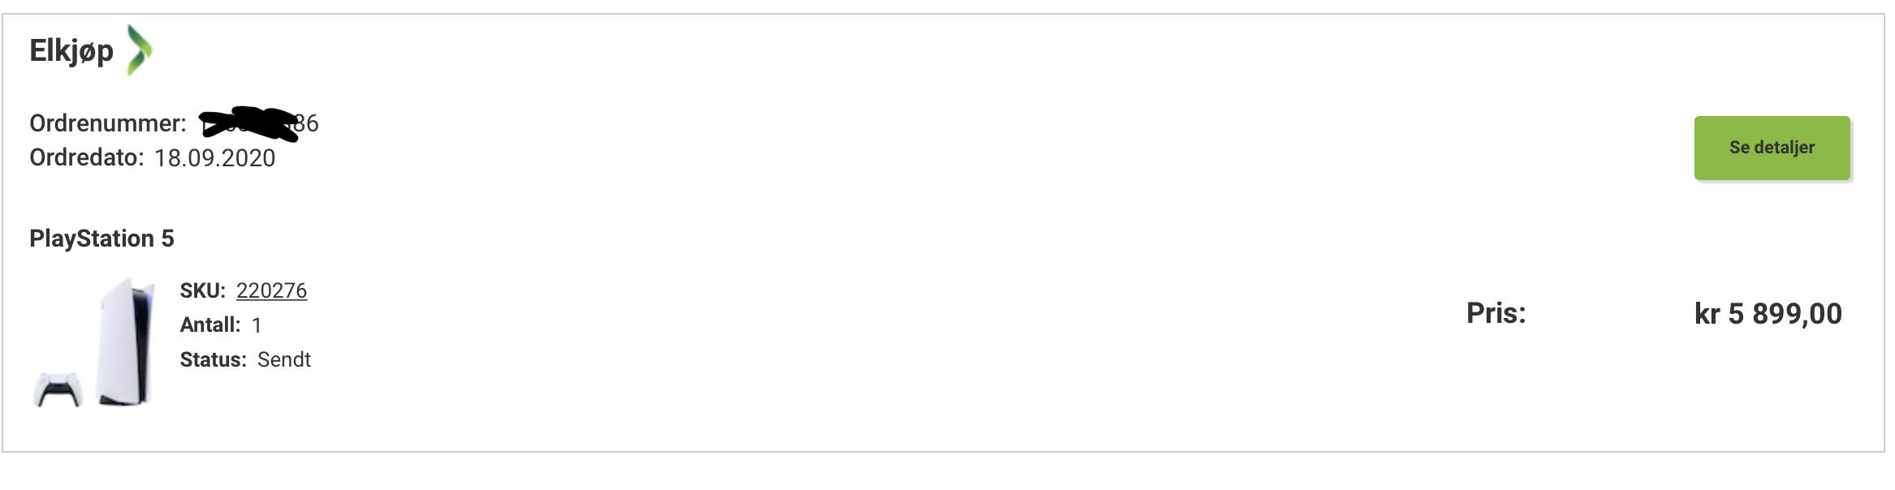Open the SKU 220276 link
This screenshot has width=1895, height=490.
271,290
